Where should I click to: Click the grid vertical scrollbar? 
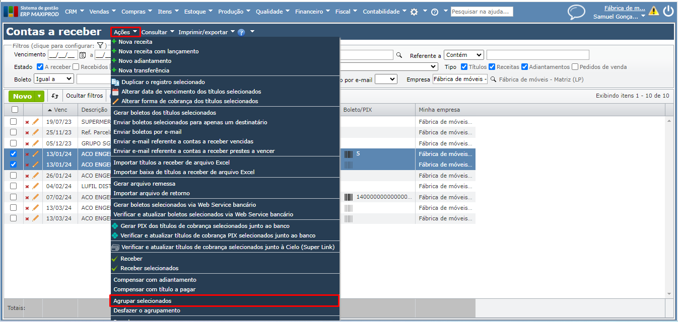(669, 206)
